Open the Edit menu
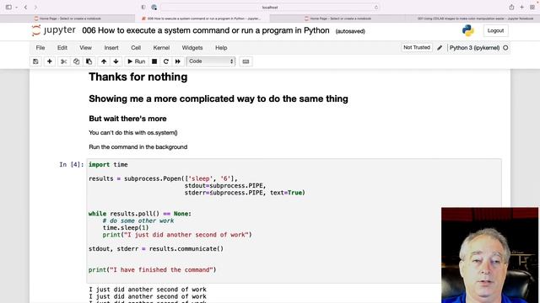This screenshot has width=540, height=303. tap(62, 48)
